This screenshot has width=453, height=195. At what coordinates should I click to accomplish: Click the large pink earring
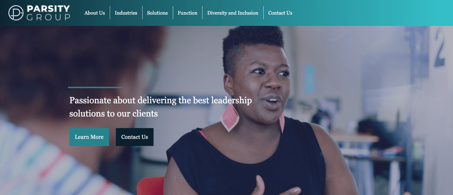230,118
